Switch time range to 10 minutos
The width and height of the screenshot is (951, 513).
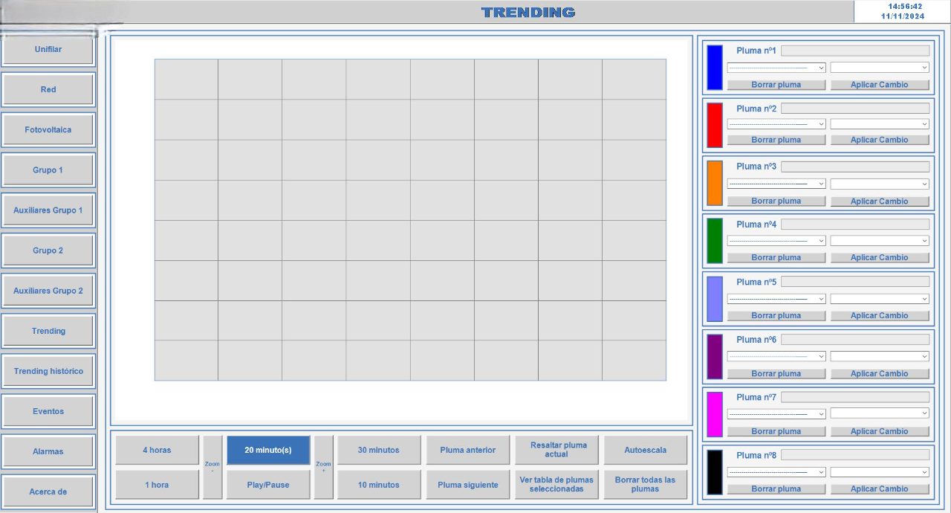379,485
